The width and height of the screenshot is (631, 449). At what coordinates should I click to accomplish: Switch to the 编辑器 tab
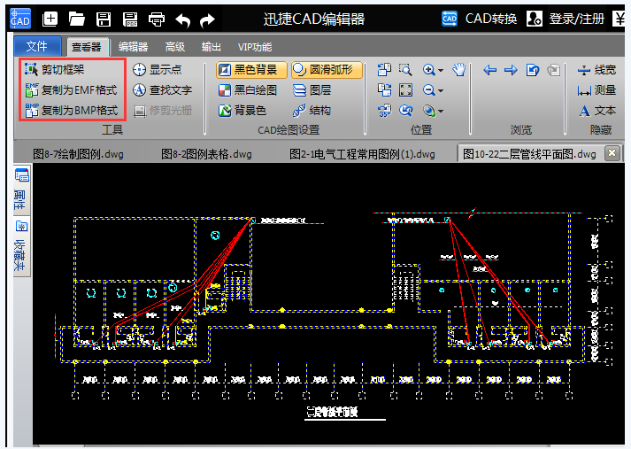point(134,47)
